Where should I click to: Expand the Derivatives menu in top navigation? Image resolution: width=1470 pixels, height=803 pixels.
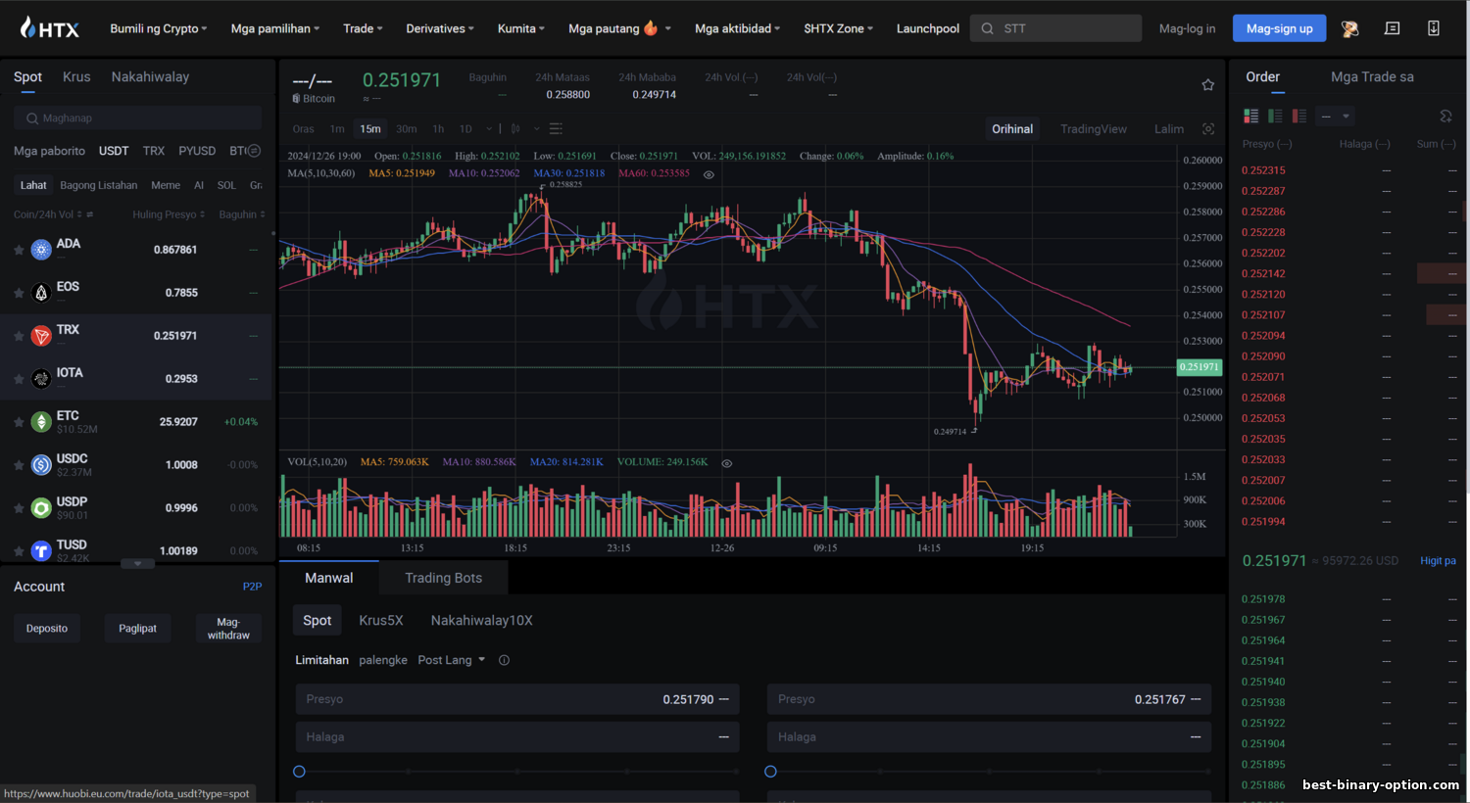tap(440, 28)
